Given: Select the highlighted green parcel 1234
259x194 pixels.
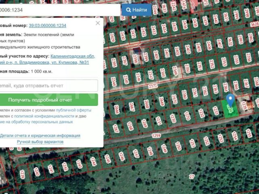Looking at the screenshot, I should pos(230,109).
